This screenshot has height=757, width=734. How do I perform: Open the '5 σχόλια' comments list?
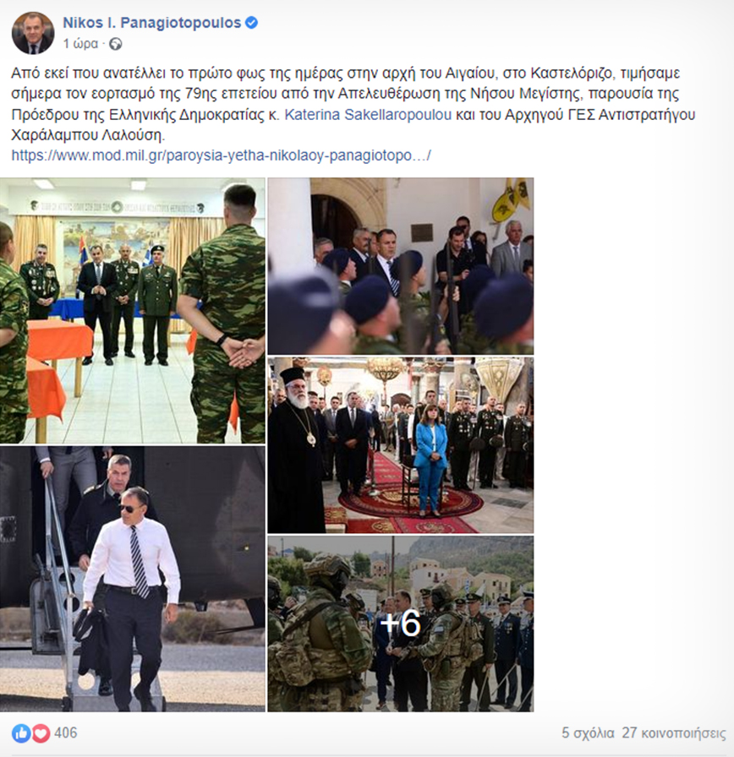(x=588, y=732)
